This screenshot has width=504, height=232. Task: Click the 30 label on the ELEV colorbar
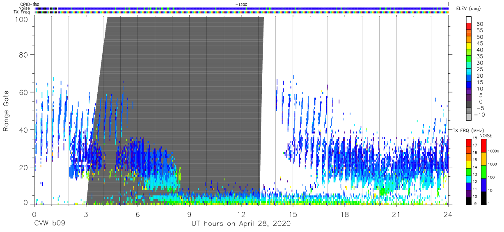coord(480,63)
